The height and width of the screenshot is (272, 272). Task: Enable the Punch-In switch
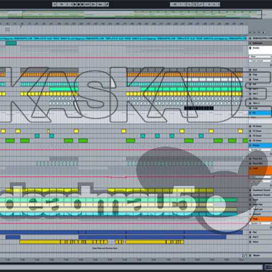[189, 4]
